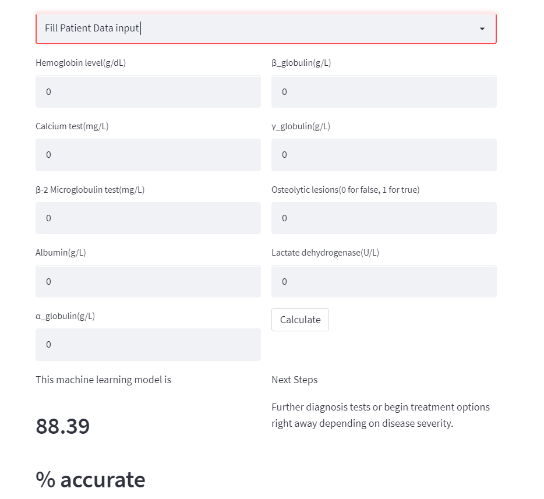Select the Calcium test input box
This screenshot has width=544, height=499.
click(148, 155)
